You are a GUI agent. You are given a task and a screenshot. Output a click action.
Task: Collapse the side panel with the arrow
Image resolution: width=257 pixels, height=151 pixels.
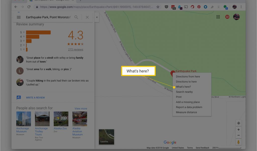pyautogui.click(x=97, y=17)
